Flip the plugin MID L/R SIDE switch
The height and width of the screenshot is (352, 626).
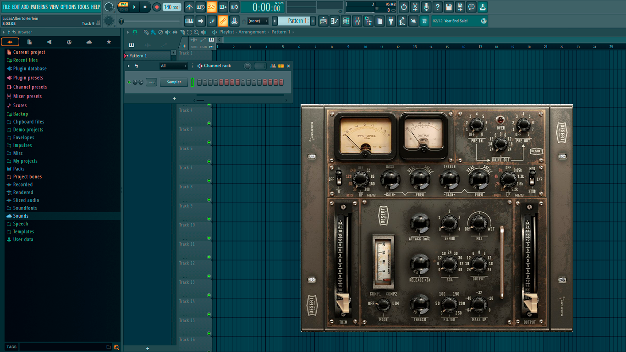[532, 178]
